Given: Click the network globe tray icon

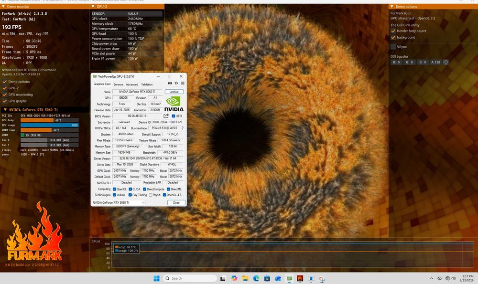Looking at the screenshot, I should tap(447, 278).
